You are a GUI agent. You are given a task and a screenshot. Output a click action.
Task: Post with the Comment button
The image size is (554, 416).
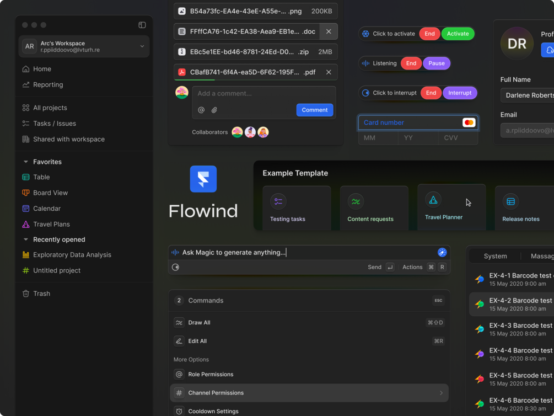click(314, 110)
